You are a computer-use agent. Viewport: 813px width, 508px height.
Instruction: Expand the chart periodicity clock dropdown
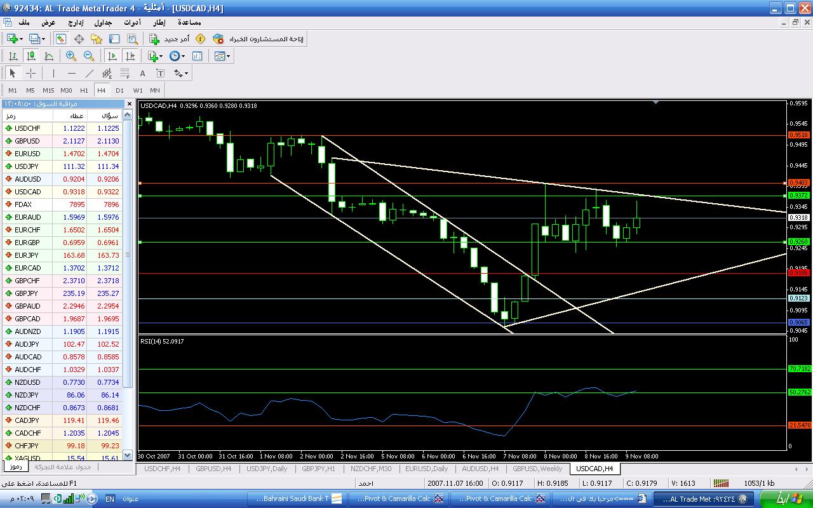183,56
